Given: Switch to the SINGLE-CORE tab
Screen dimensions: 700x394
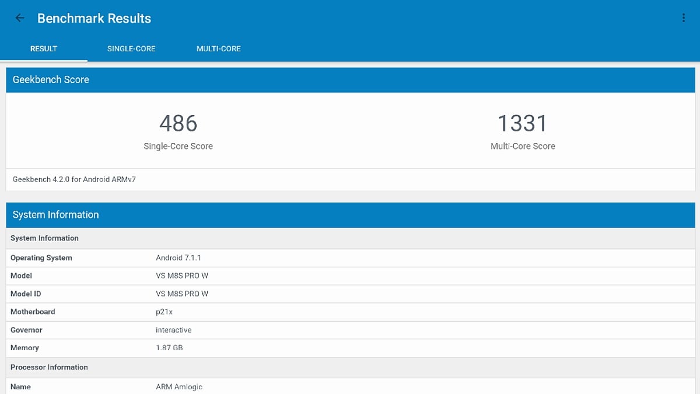Looking at the screenshot, I should pyautogui.click(x=131, y=49).
